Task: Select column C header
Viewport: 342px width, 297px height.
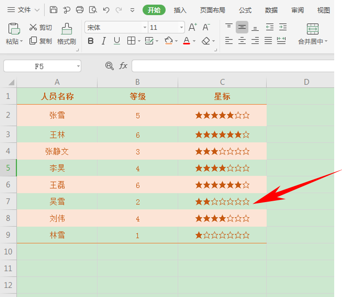Action: 222,82
